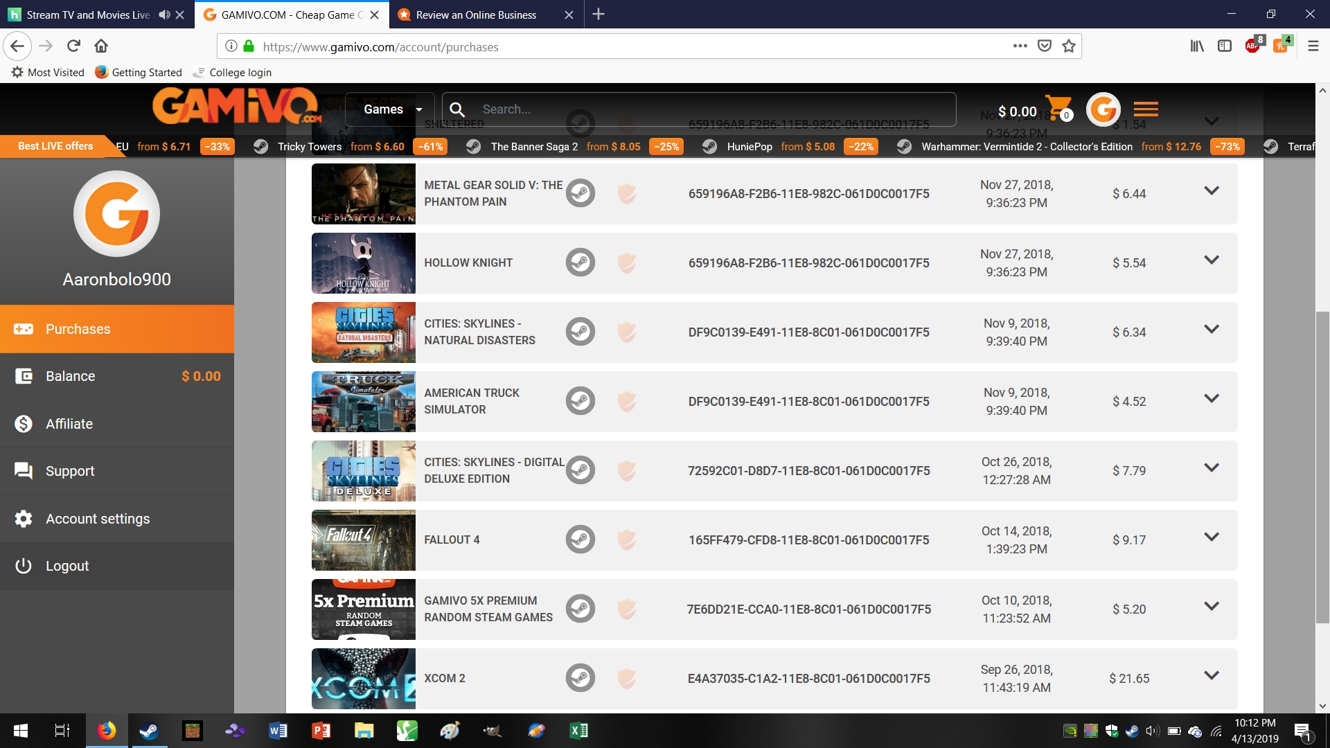The height and width of the screenshot is (748, 1330).
Task: Click the magnifier search icon
Action: click(457, 109)
